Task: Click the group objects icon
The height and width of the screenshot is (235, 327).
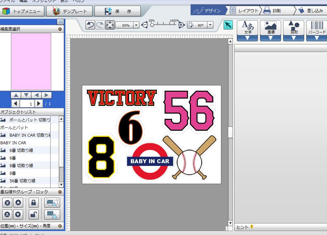Action: [x=52, y=203]
